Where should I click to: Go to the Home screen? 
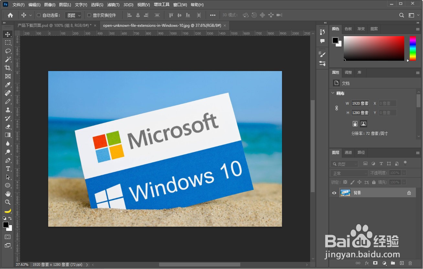(x=10, y=15)
